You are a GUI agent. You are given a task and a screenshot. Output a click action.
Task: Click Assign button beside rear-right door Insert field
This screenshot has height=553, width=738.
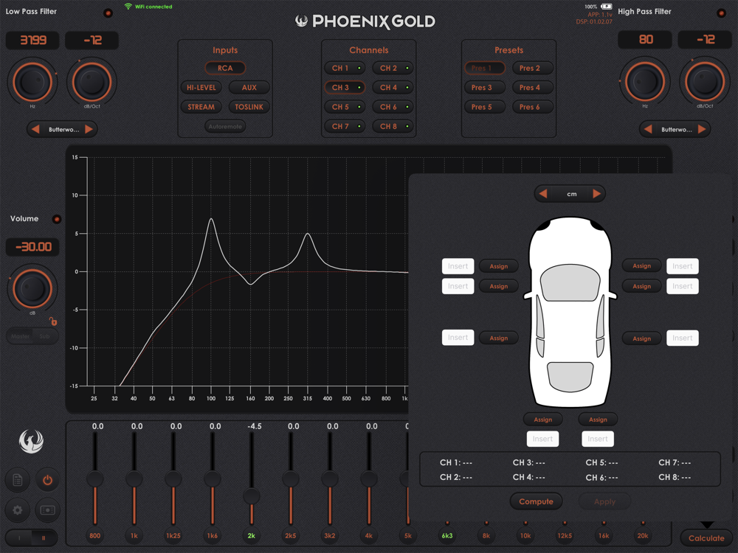tap(641, 338)
